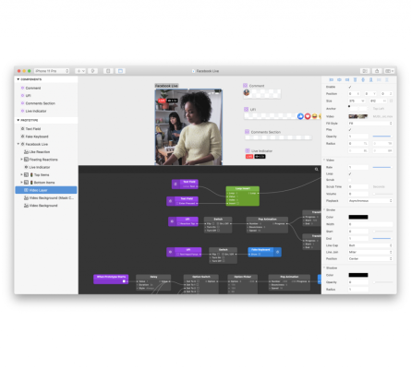Expand the Floating Reactions group

click(x=21, y=160)
